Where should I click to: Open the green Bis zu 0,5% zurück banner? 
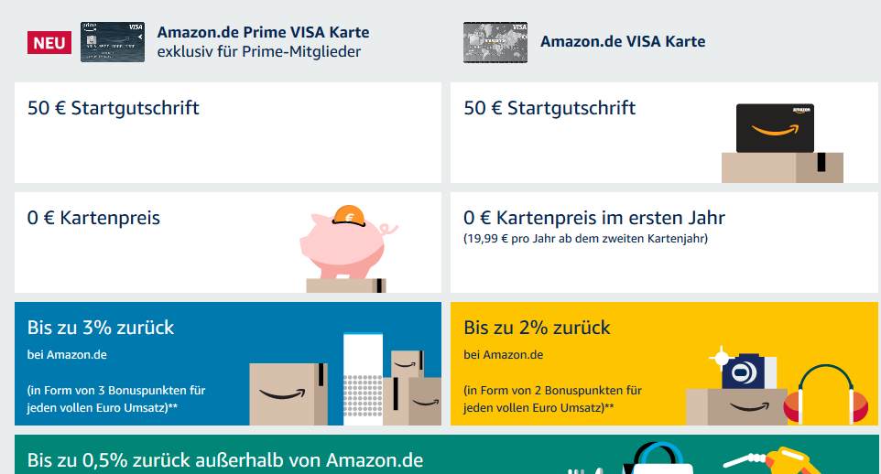pos(447,455)
